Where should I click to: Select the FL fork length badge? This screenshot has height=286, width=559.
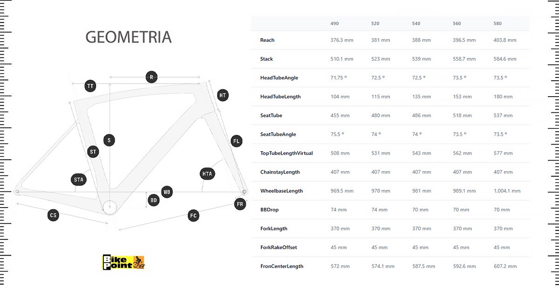pyautogui.click(x=237, y=141)
